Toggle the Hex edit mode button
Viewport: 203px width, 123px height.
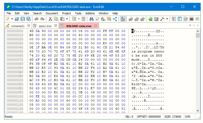pyautogui.click(x=123, y=19)
